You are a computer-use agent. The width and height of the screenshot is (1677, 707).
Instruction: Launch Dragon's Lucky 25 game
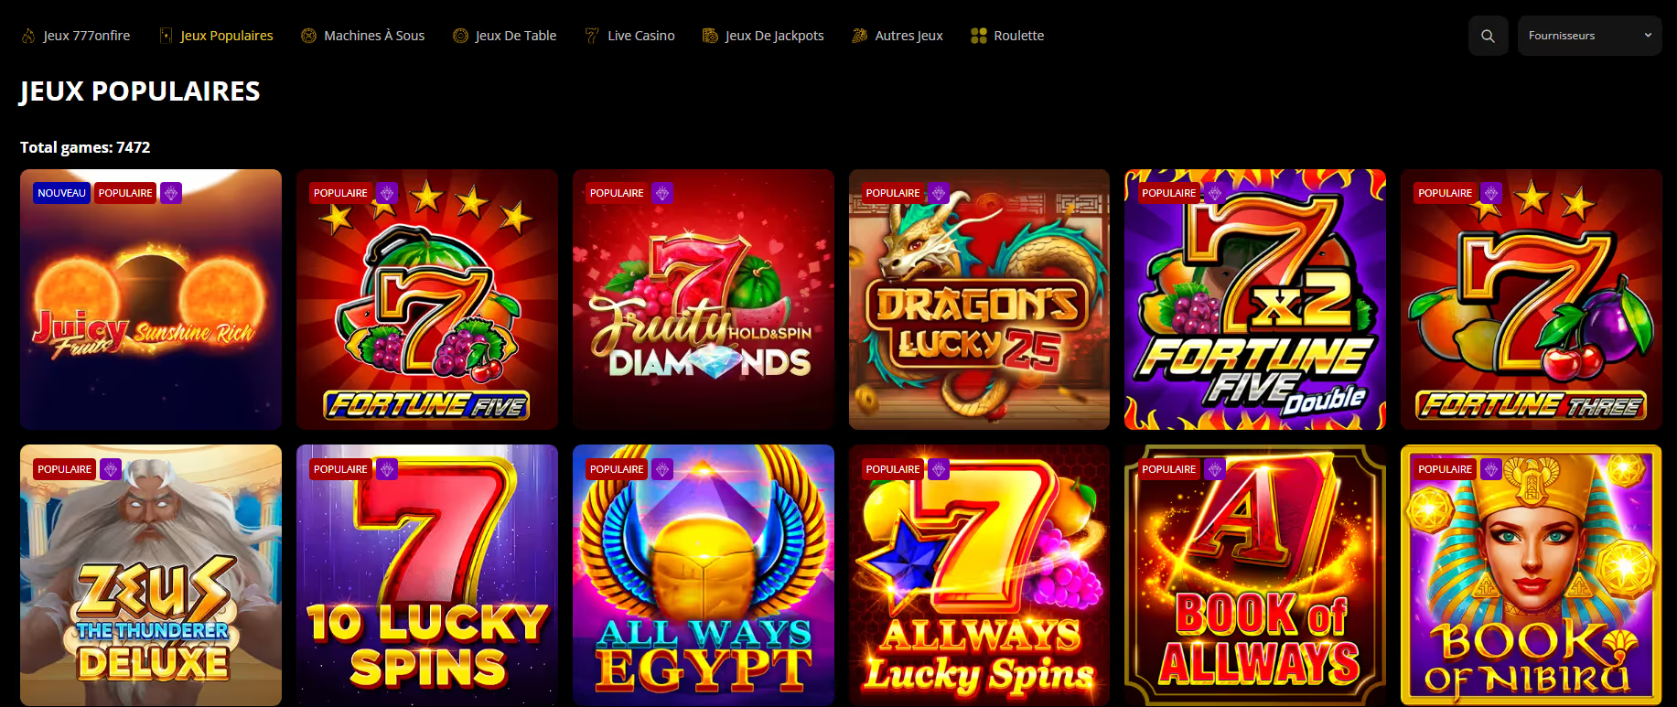click(979, 299)
